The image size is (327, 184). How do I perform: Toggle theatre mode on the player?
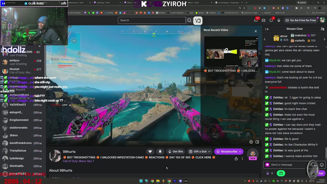(x=257, y=142)
